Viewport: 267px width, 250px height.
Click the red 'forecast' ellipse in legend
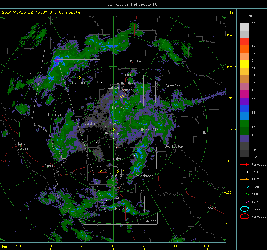pos(244,216)
